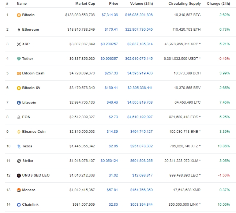
Task: Click UNUS SED LEO volume $12,698,817
Action: (142, 175)
